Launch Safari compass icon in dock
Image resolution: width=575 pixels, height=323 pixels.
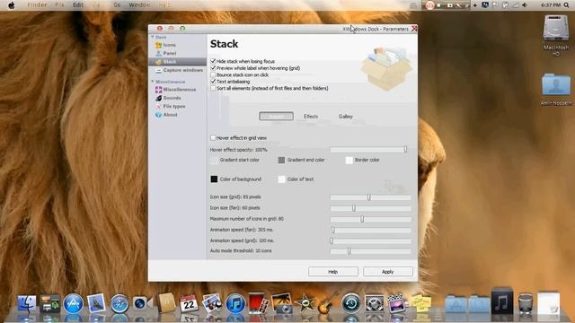tap(119, 304)
